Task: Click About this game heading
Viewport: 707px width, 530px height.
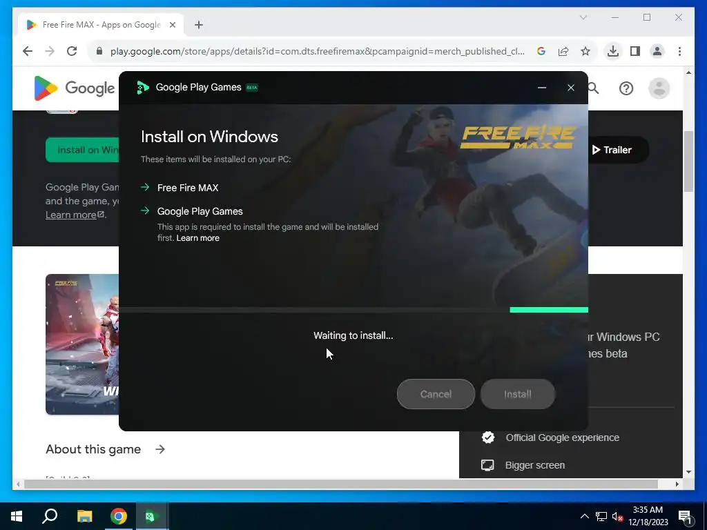Action: [x=93, y=449]
